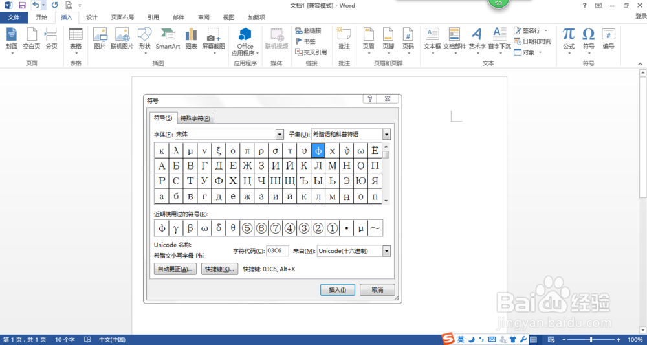The width and height of the screenshot is (647, 345).
Task: Open Office apps (应用程序)
Action: coord(245,42)
